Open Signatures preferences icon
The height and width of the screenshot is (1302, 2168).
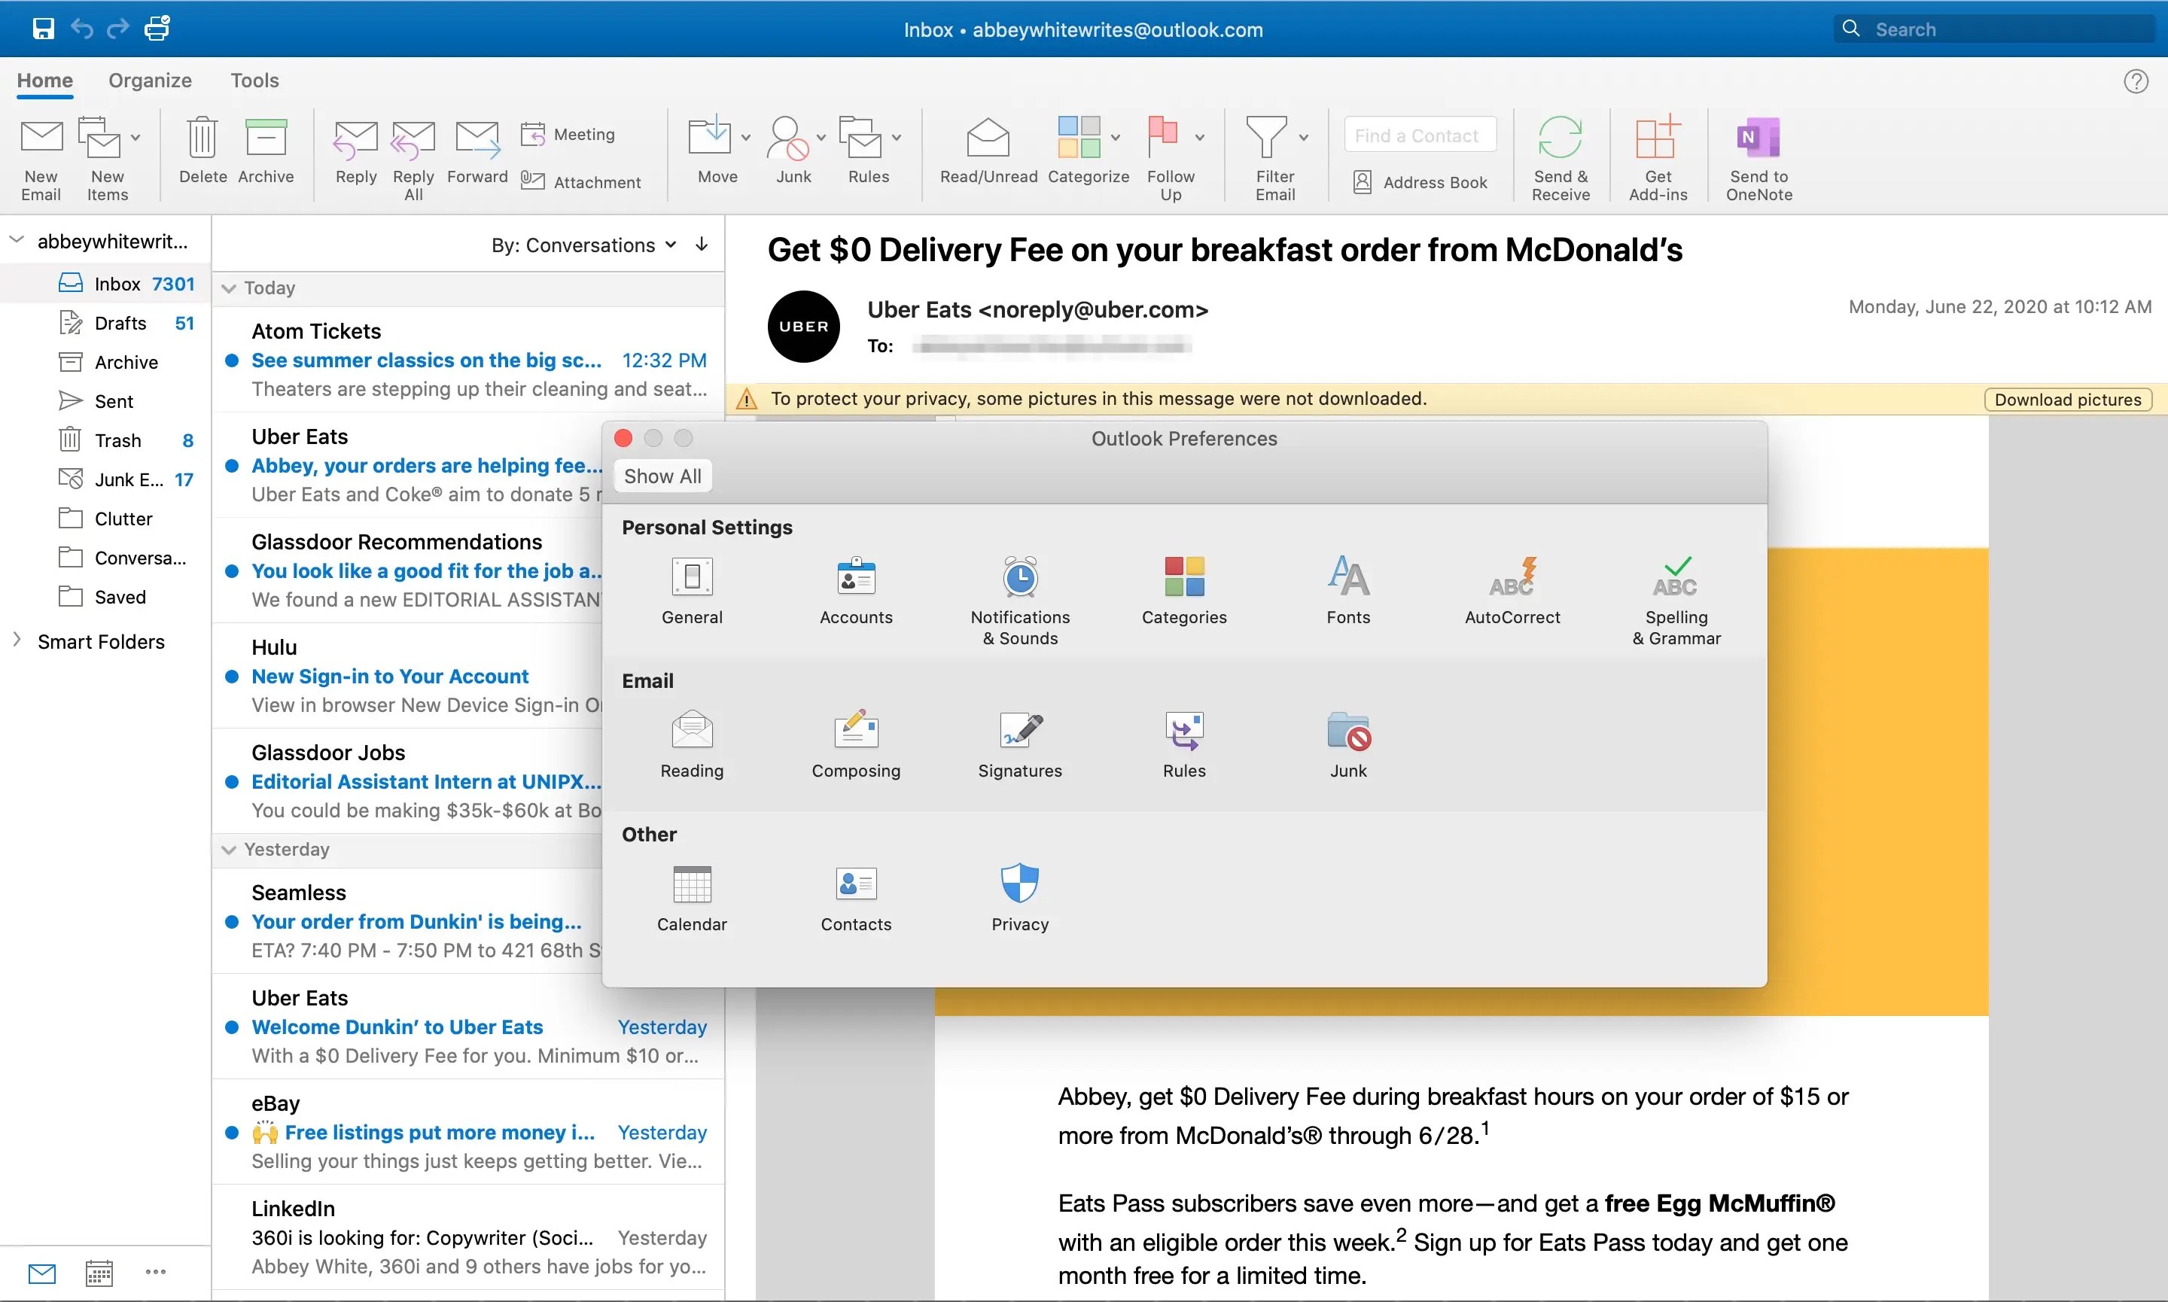click(x=1019, y=730)
